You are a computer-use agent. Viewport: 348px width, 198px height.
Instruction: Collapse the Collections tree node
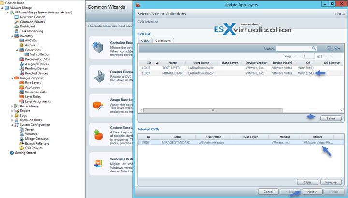(x=17, y=50)
